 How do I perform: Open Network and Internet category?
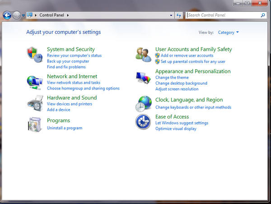pos(72,76)
